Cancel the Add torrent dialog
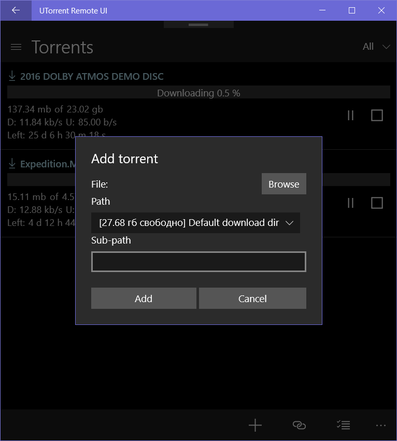This screenshot has height=441, width=397. pos(252,298)
